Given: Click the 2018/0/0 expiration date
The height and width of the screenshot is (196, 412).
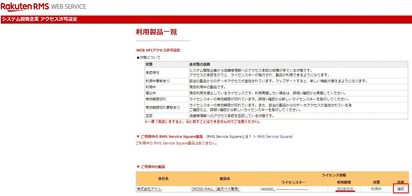Looking at the screenshot, I should [x=345, y=189].
